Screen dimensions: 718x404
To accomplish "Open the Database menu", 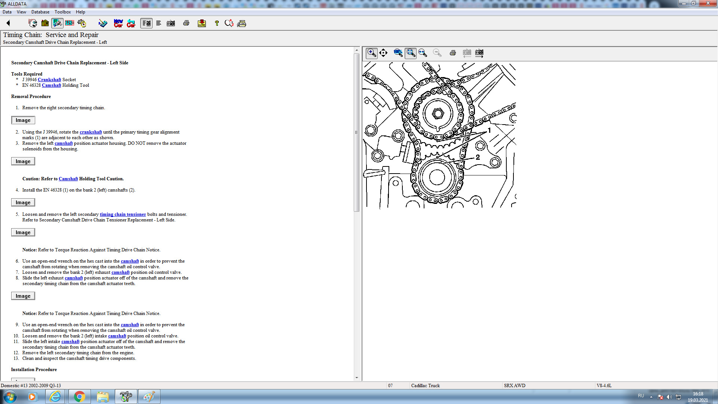I will tap(40, 12).
